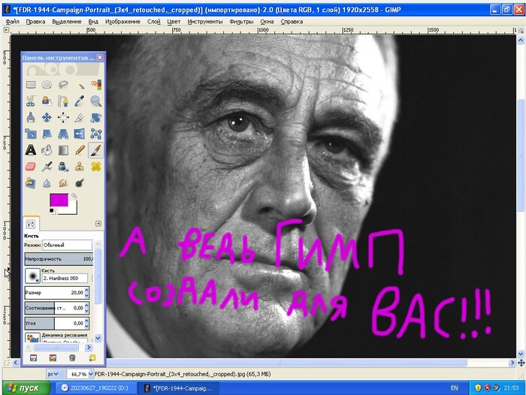The width and height of the screenshot is (526, 395).
Task: Select the Cage Transform tool
Action: coord(96,134)
